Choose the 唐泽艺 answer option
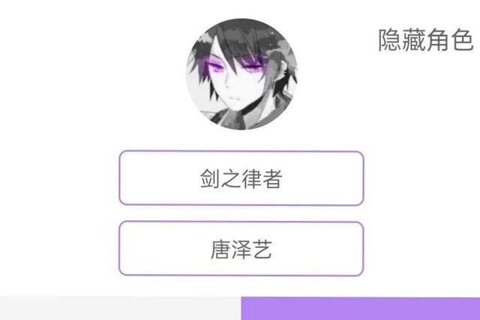Screen dimensions: 480x320 click(241, 249)
